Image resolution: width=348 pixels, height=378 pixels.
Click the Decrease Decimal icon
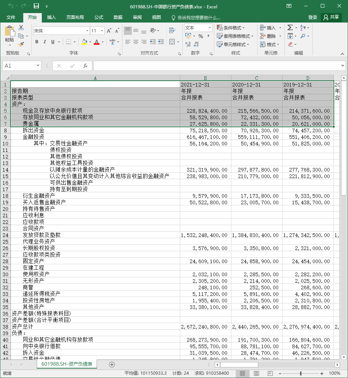(196, 44)
